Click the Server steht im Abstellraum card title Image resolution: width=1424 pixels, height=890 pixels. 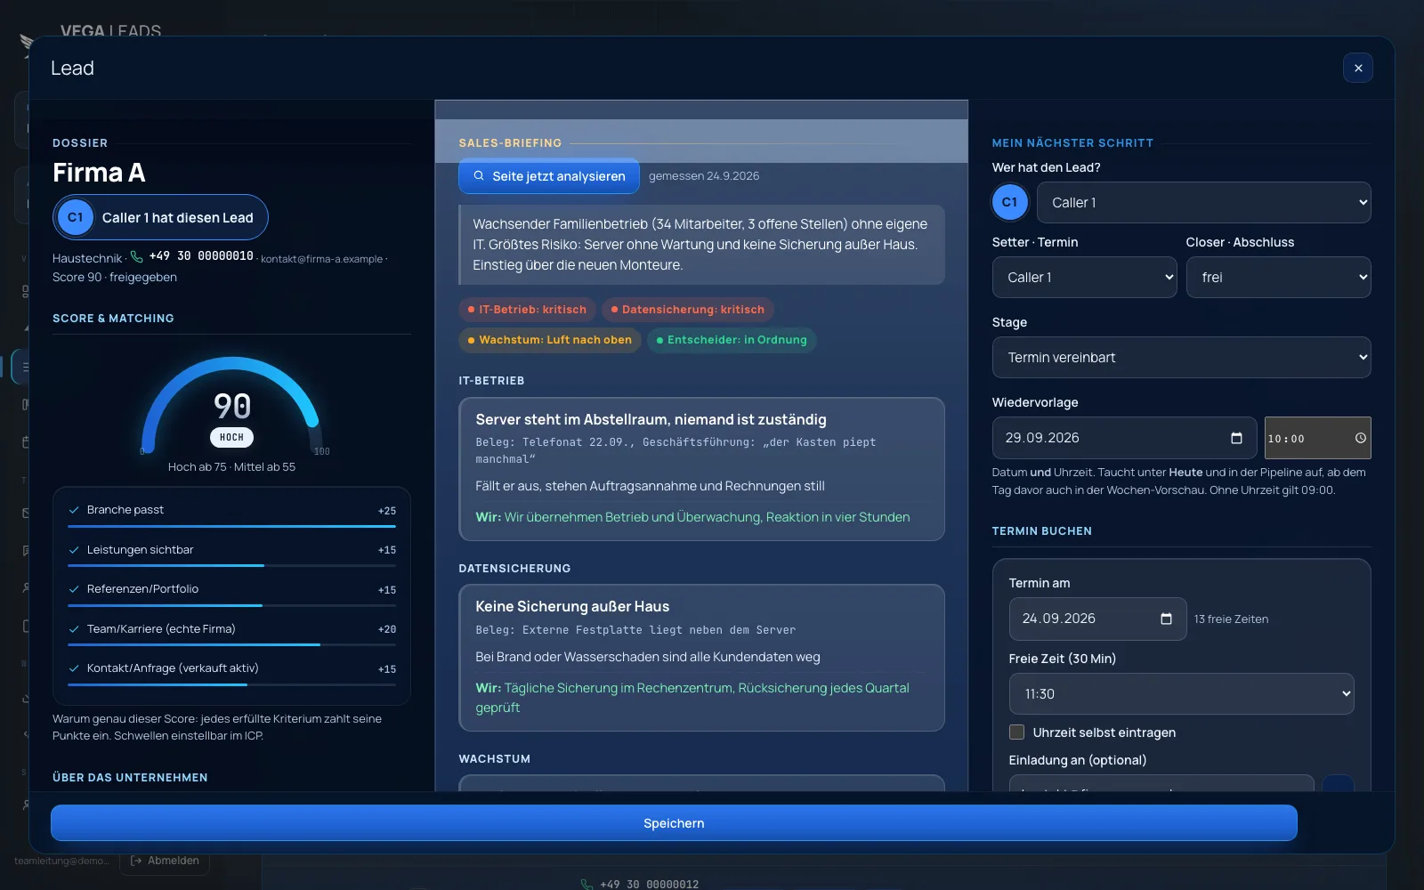(651, 419)
